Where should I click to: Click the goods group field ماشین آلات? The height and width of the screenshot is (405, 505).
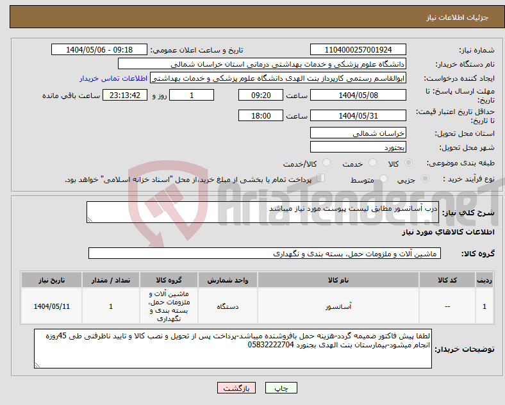pos(265,253)
